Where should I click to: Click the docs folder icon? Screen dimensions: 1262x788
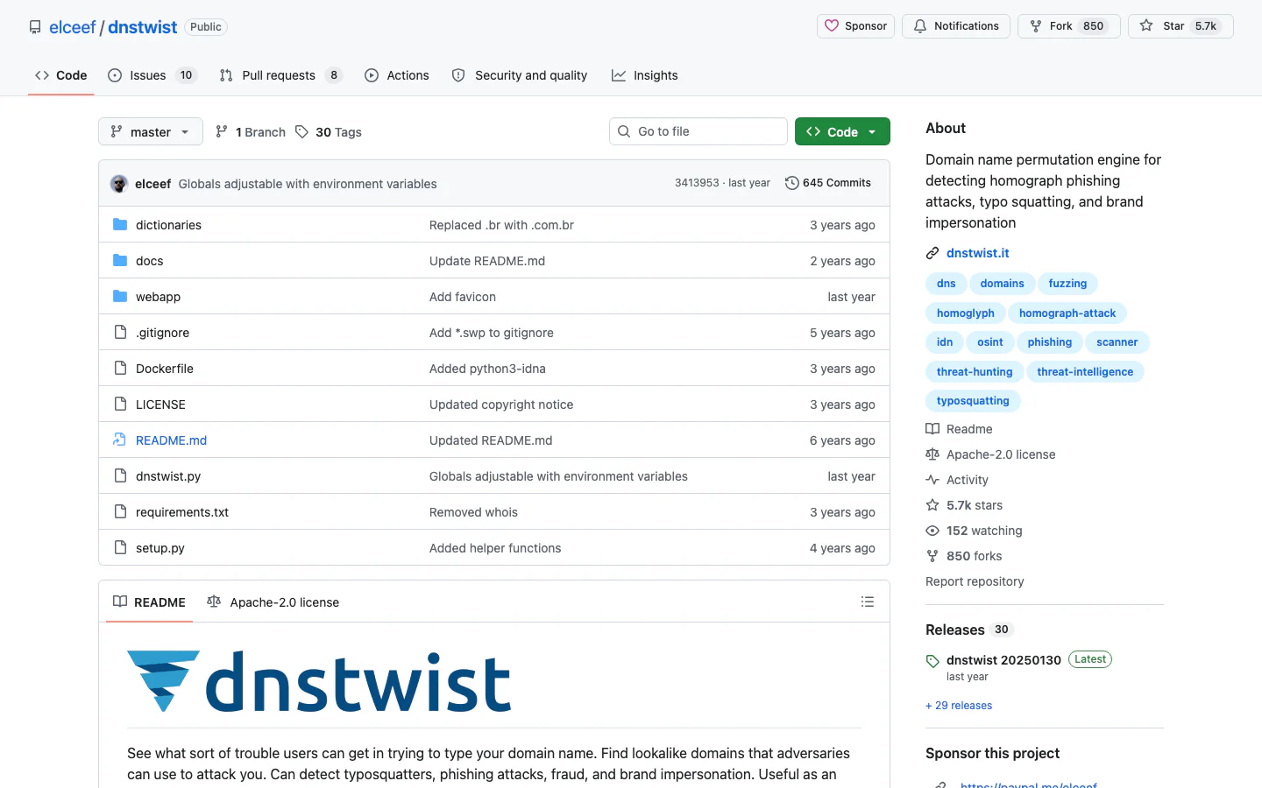point(120,261)
